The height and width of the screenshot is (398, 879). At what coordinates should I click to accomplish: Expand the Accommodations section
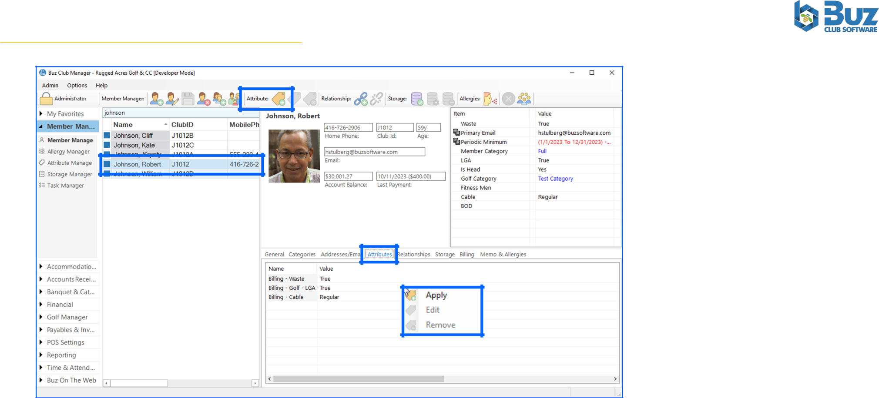[41, 267]
